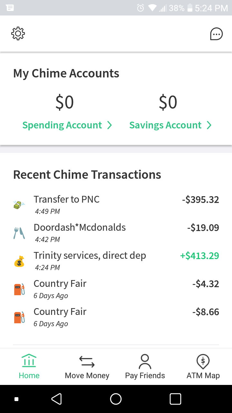Expand Savings Account chevron arrow
Viewport: 232px width, 413px height.
coord(209,125)
